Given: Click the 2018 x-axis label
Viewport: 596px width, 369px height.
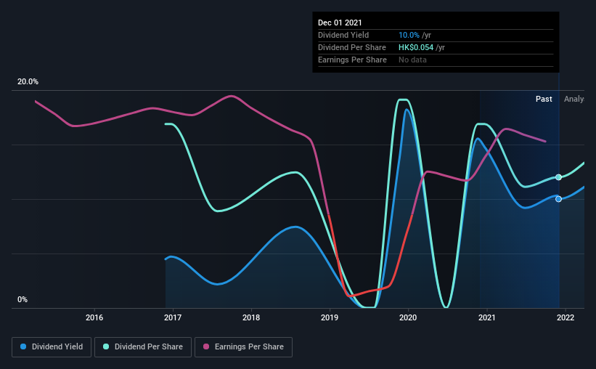Looking at the screenshot, I should tap(251, 317).
